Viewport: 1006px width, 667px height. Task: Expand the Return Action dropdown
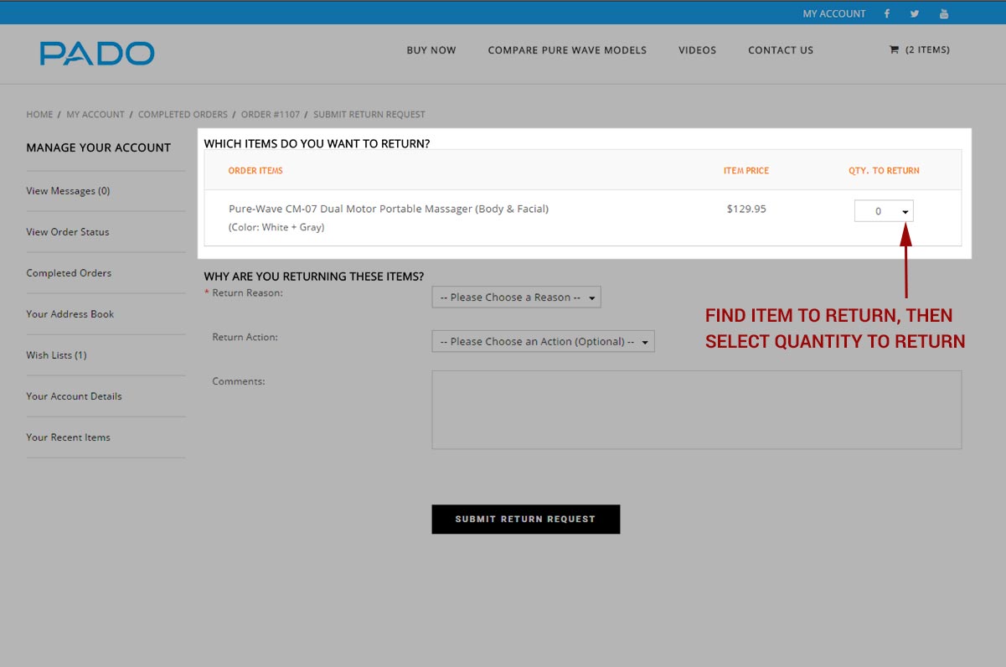coord(543,342)
